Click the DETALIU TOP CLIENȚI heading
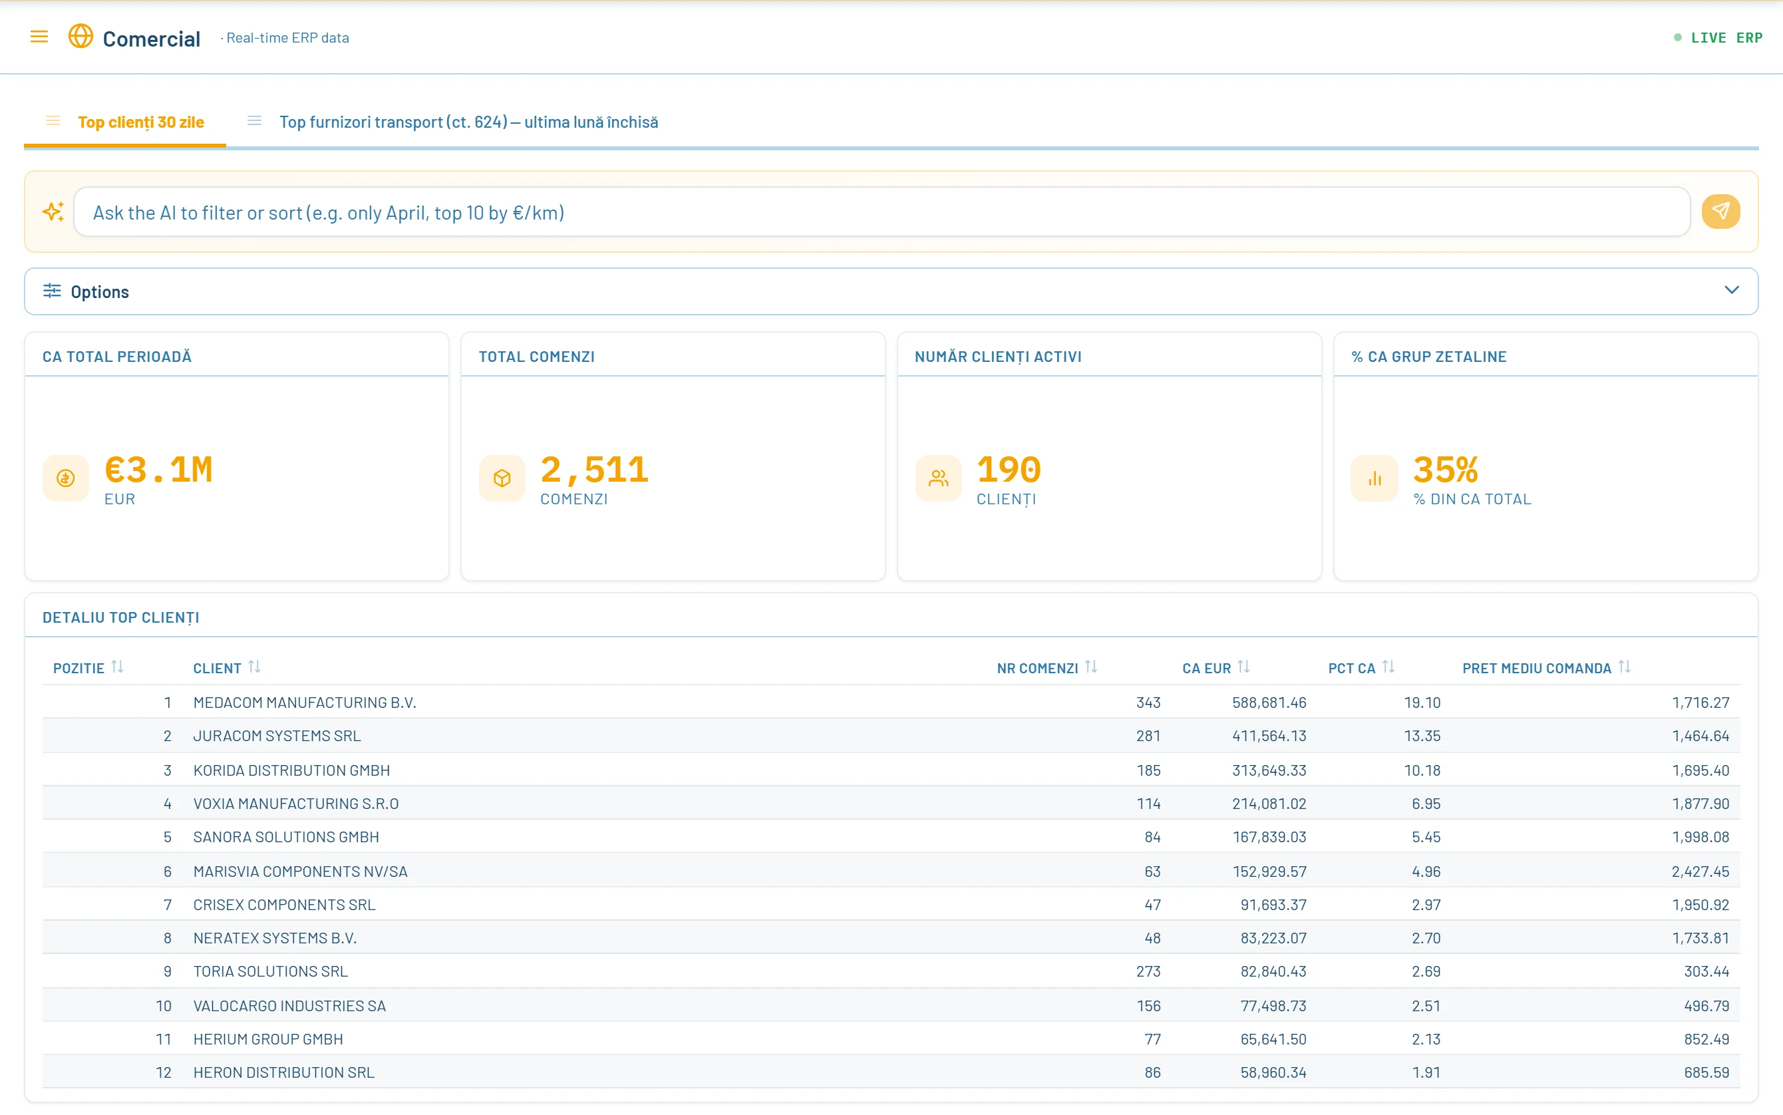 (x=121, y=617)
